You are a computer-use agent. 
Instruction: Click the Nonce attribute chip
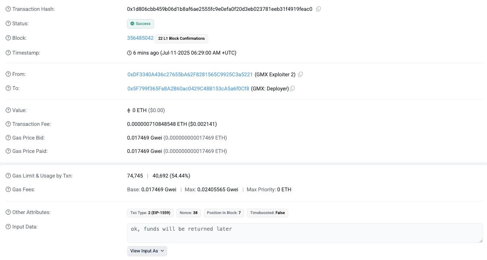pos(188,213)
